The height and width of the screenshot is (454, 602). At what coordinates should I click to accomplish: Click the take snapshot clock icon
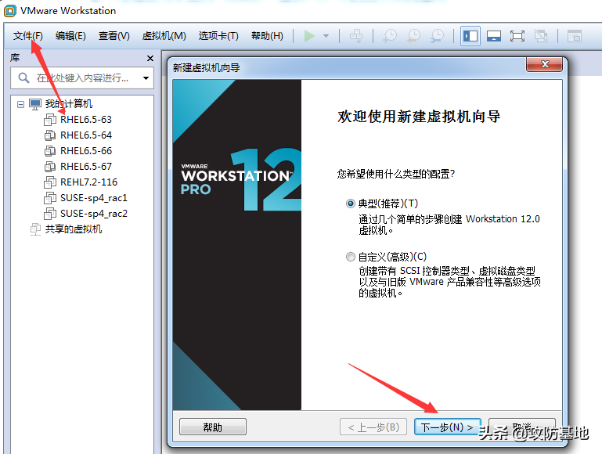click(389, 36)
